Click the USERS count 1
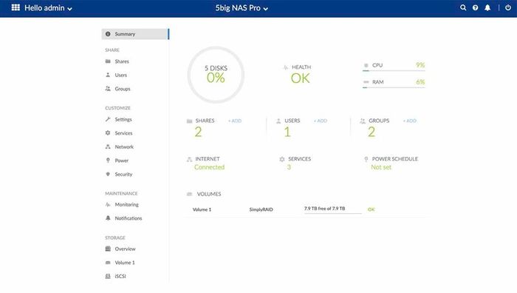The width and height of the screenshot is (517, 293). tap(287, 132)
